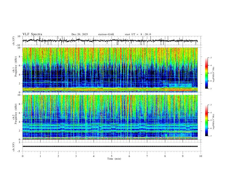Image resolution: width=226 pixels, height=175 pixels.
Task: Select the log(PSD) label beside ch.2 colorbar
Action: 213,122
